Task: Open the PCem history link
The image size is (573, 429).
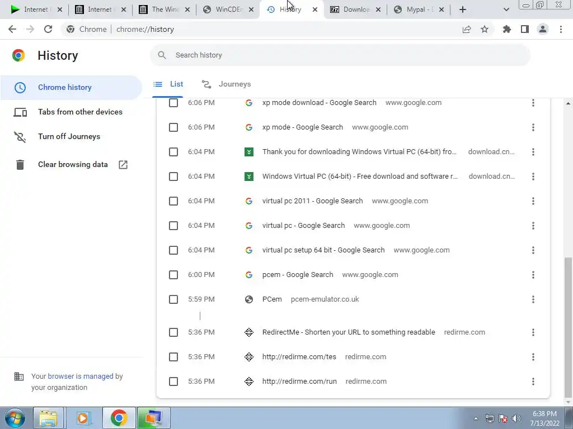Action: (272, 299)
